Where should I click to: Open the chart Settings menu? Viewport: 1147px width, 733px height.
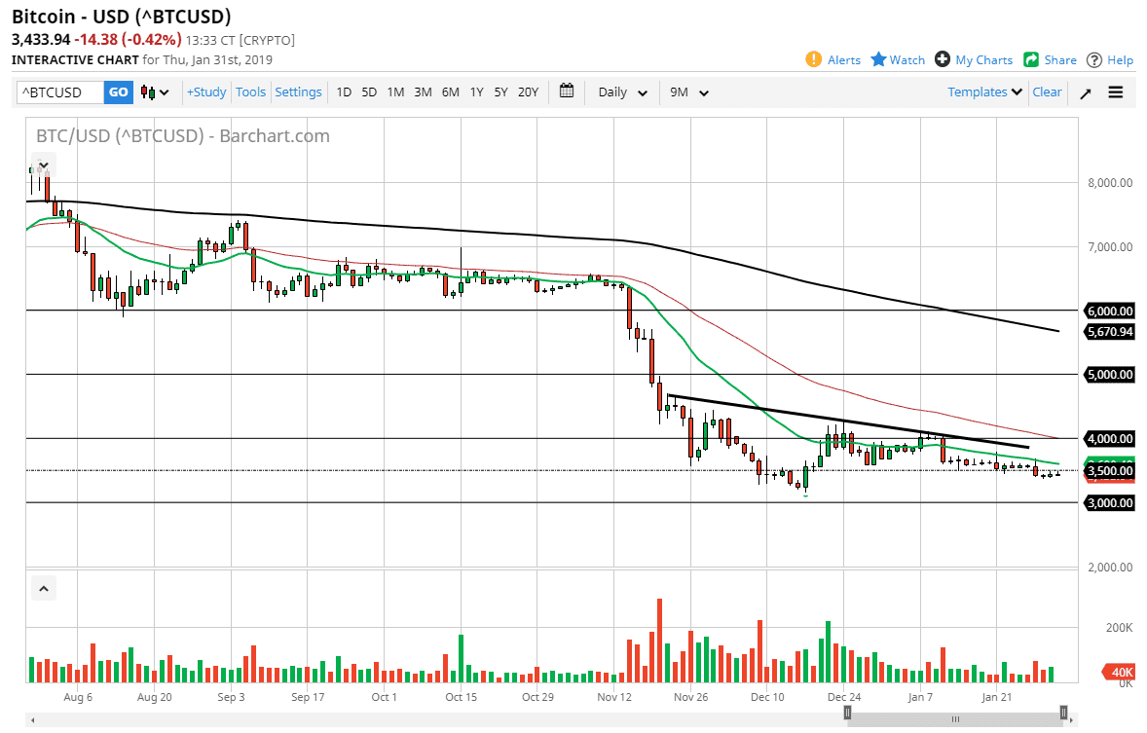298,92
